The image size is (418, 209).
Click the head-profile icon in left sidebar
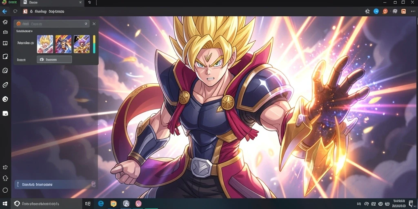[5, 178]
